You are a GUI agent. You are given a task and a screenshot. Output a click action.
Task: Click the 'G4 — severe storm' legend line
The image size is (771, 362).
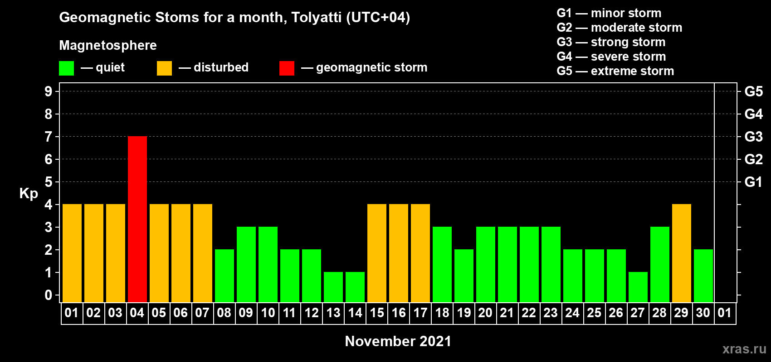point(611,57)
